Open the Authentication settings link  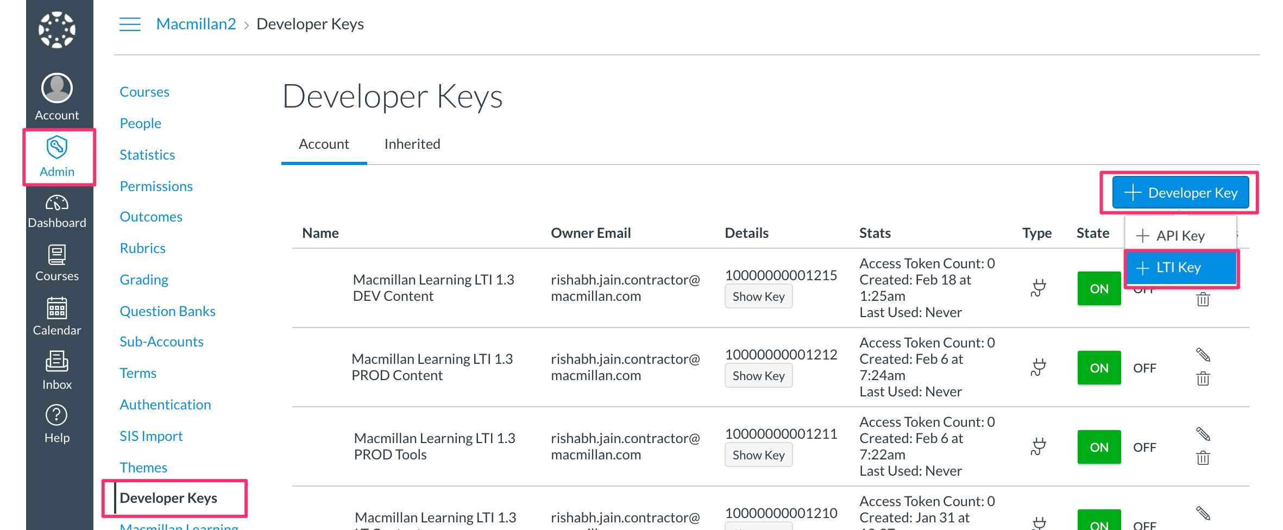coord(165,404)
